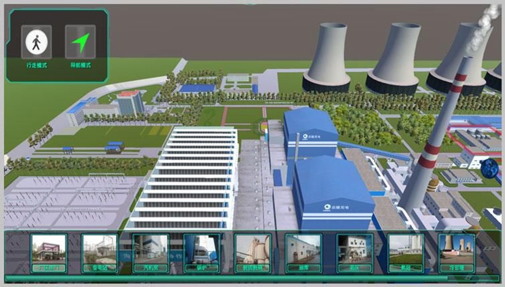The image size is (505, 287).
Task: Select the 油库 oil depot thumbnail
Action: pyautogui.click(x=304, y=253)
